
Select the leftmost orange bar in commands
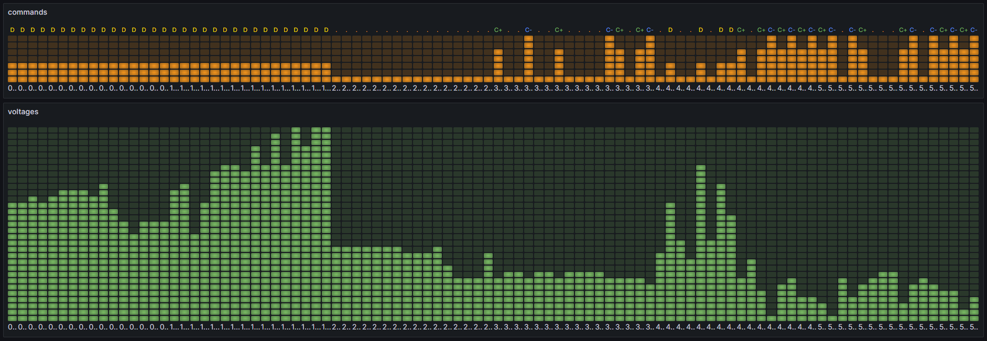tap(13, 72)
